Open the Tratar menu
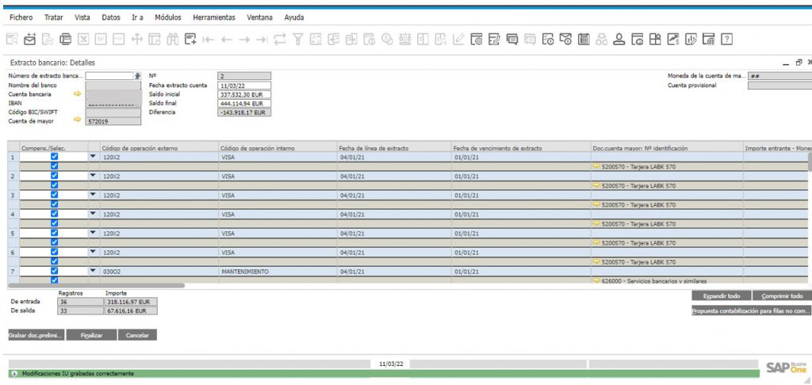This screenshot has height=385, width=812. click(x=54, y=17)
